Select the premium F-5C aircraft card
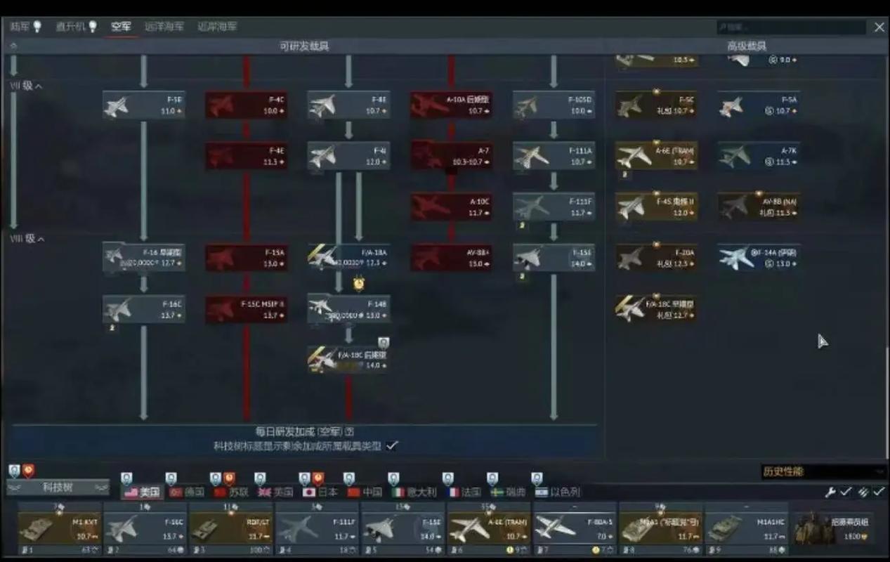This screenshot has width=890, height=562. coord(656,105)
